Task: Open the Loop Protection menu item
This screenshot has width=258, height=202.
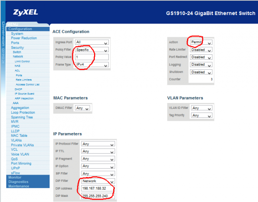Action: [x=23, y=112]
